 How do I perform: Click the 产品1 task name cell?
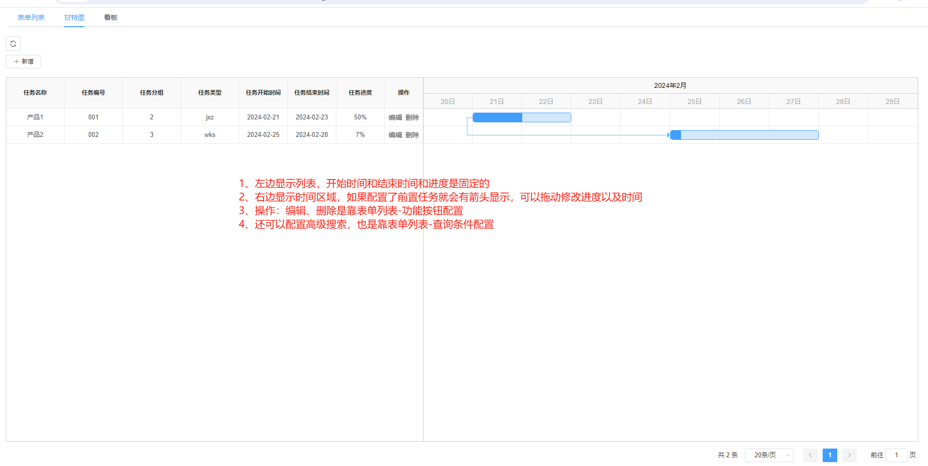35,117
